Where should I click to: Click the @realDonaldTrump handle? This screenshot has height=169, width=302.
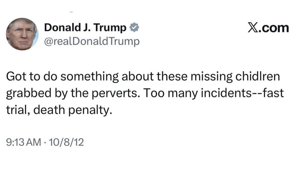(x=91, y=41)
